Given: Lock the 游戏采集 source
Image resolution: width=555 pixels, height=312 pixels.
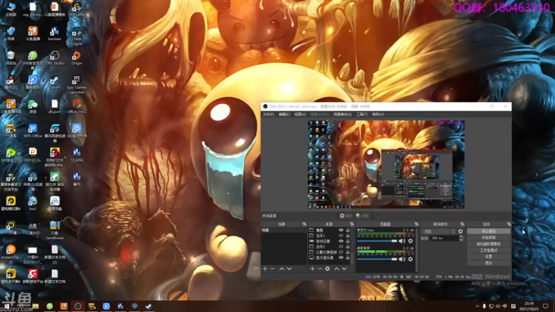Looking at the screenshot, I should 348,241.
